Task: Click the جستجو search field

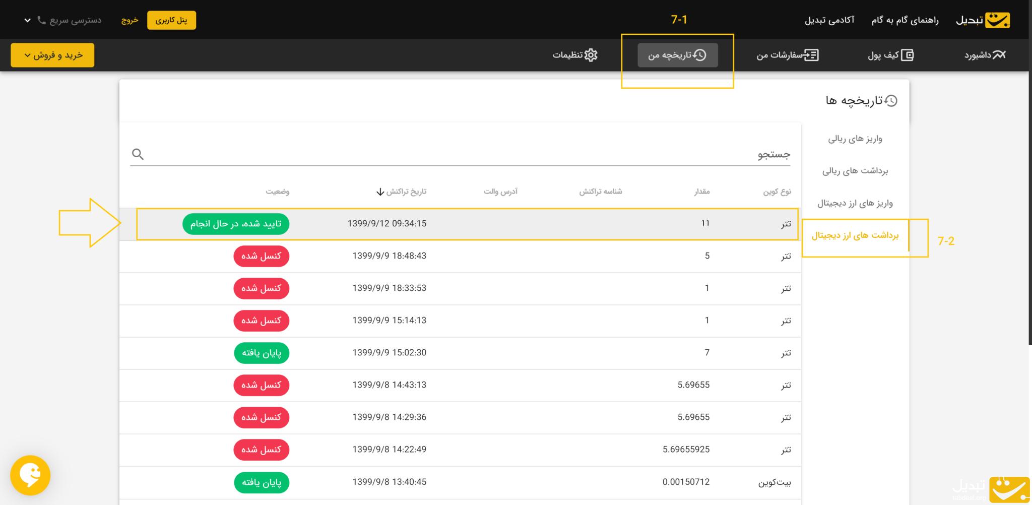Action: click(x=460, y=154)
